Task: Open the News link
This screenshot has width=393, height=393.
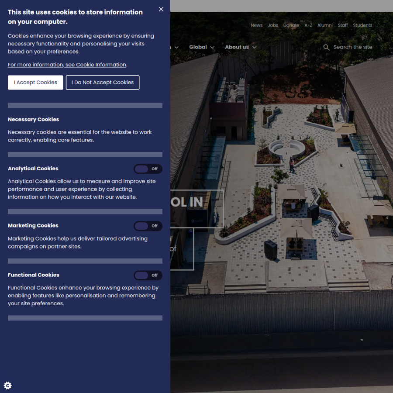Action: pyautogui.click(x=257, y=25)
